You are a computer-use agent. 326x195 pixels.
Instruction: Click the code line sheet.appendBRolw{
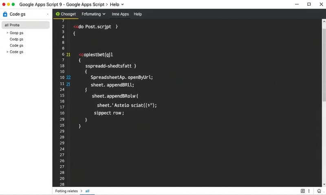pyautogui.click(x=115, y=96)
